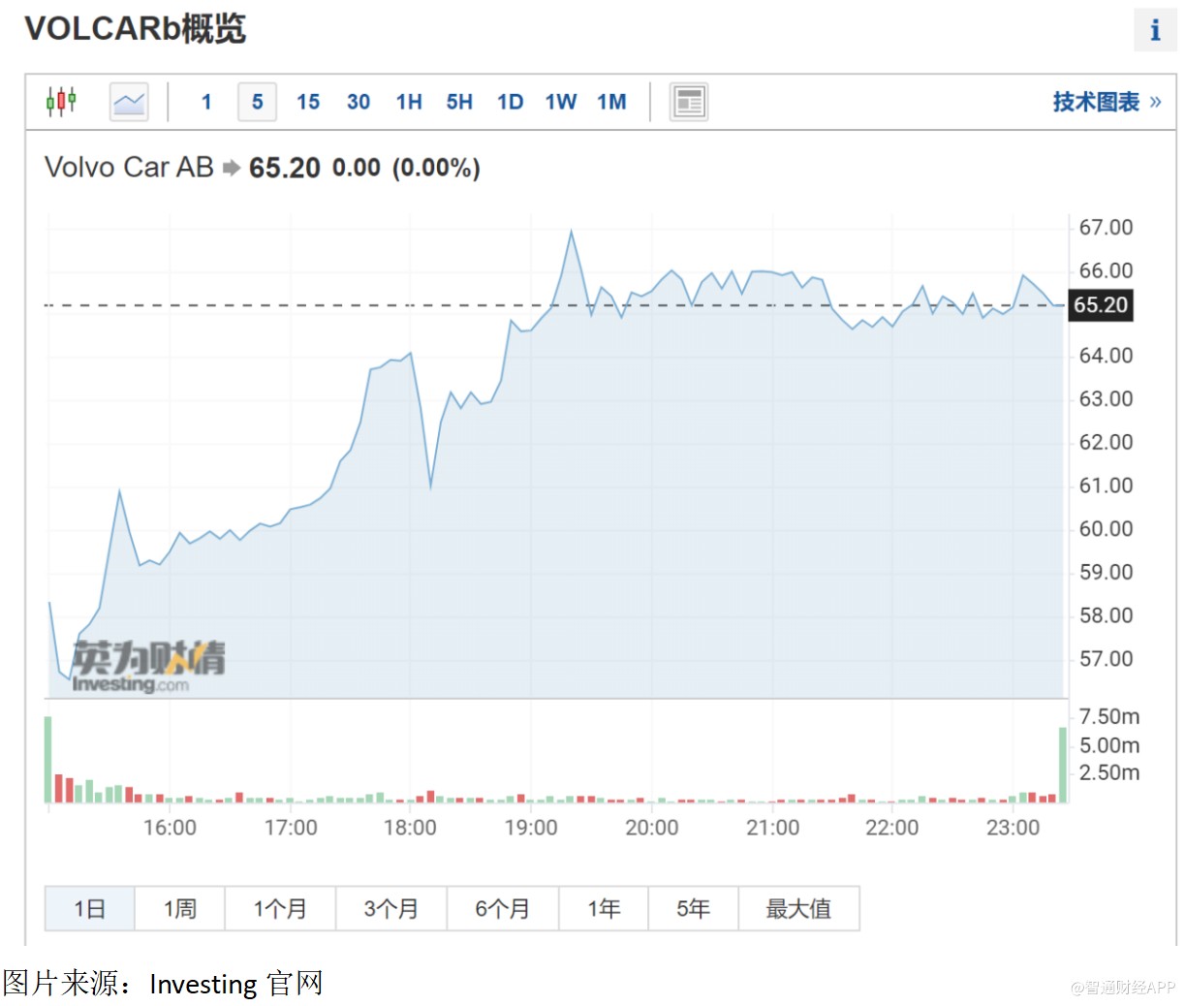Screen dimensions: 1185x1006
Task: Click the 21:00 time axis label
Action: (772, 828)
